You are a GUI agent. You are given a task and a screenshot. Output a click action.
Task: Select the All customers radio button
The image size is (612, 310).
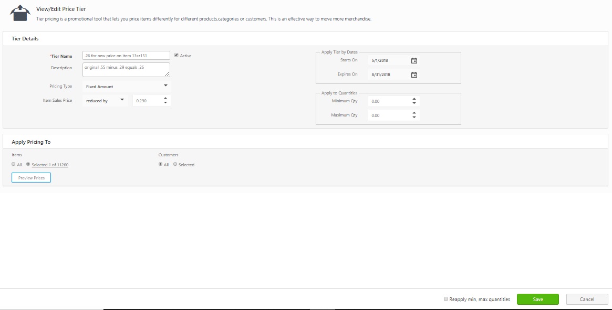161,164
